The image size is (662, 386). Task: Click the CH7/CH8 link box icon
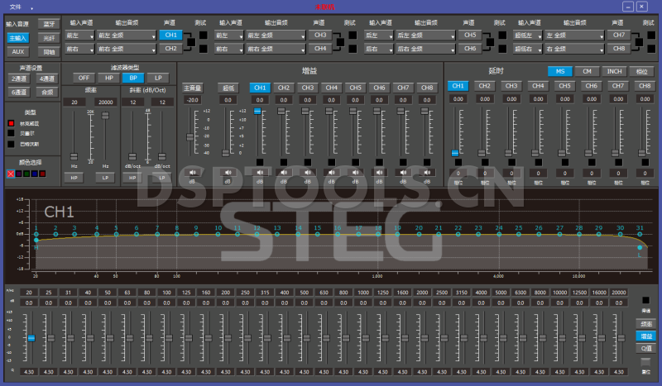click(639, 42)
